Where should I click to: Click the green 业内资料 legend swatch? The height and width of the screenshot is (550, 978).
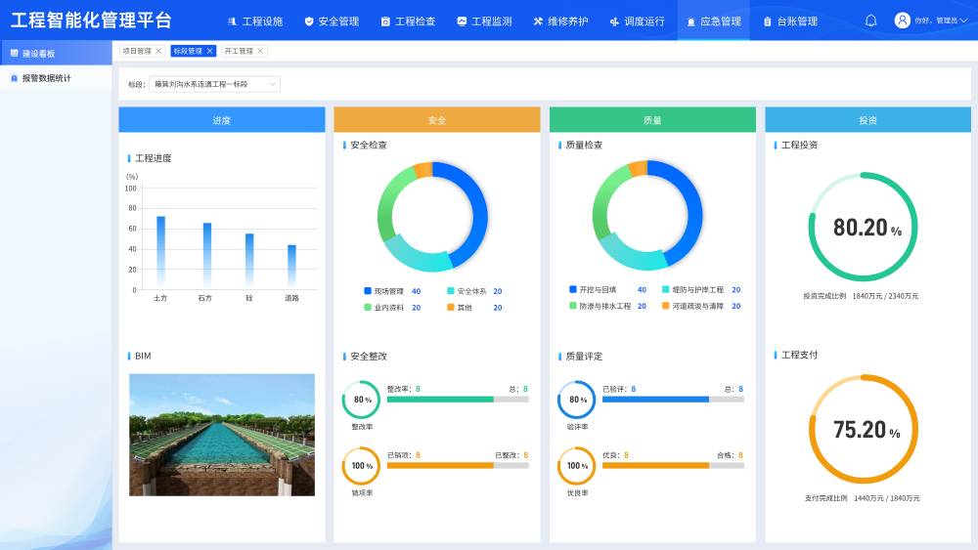(x=368, y=307)
